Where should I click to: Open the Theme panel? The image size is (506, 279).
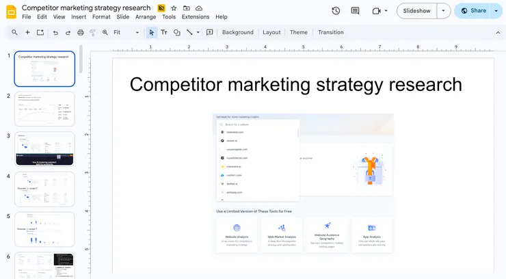point(299,32)
